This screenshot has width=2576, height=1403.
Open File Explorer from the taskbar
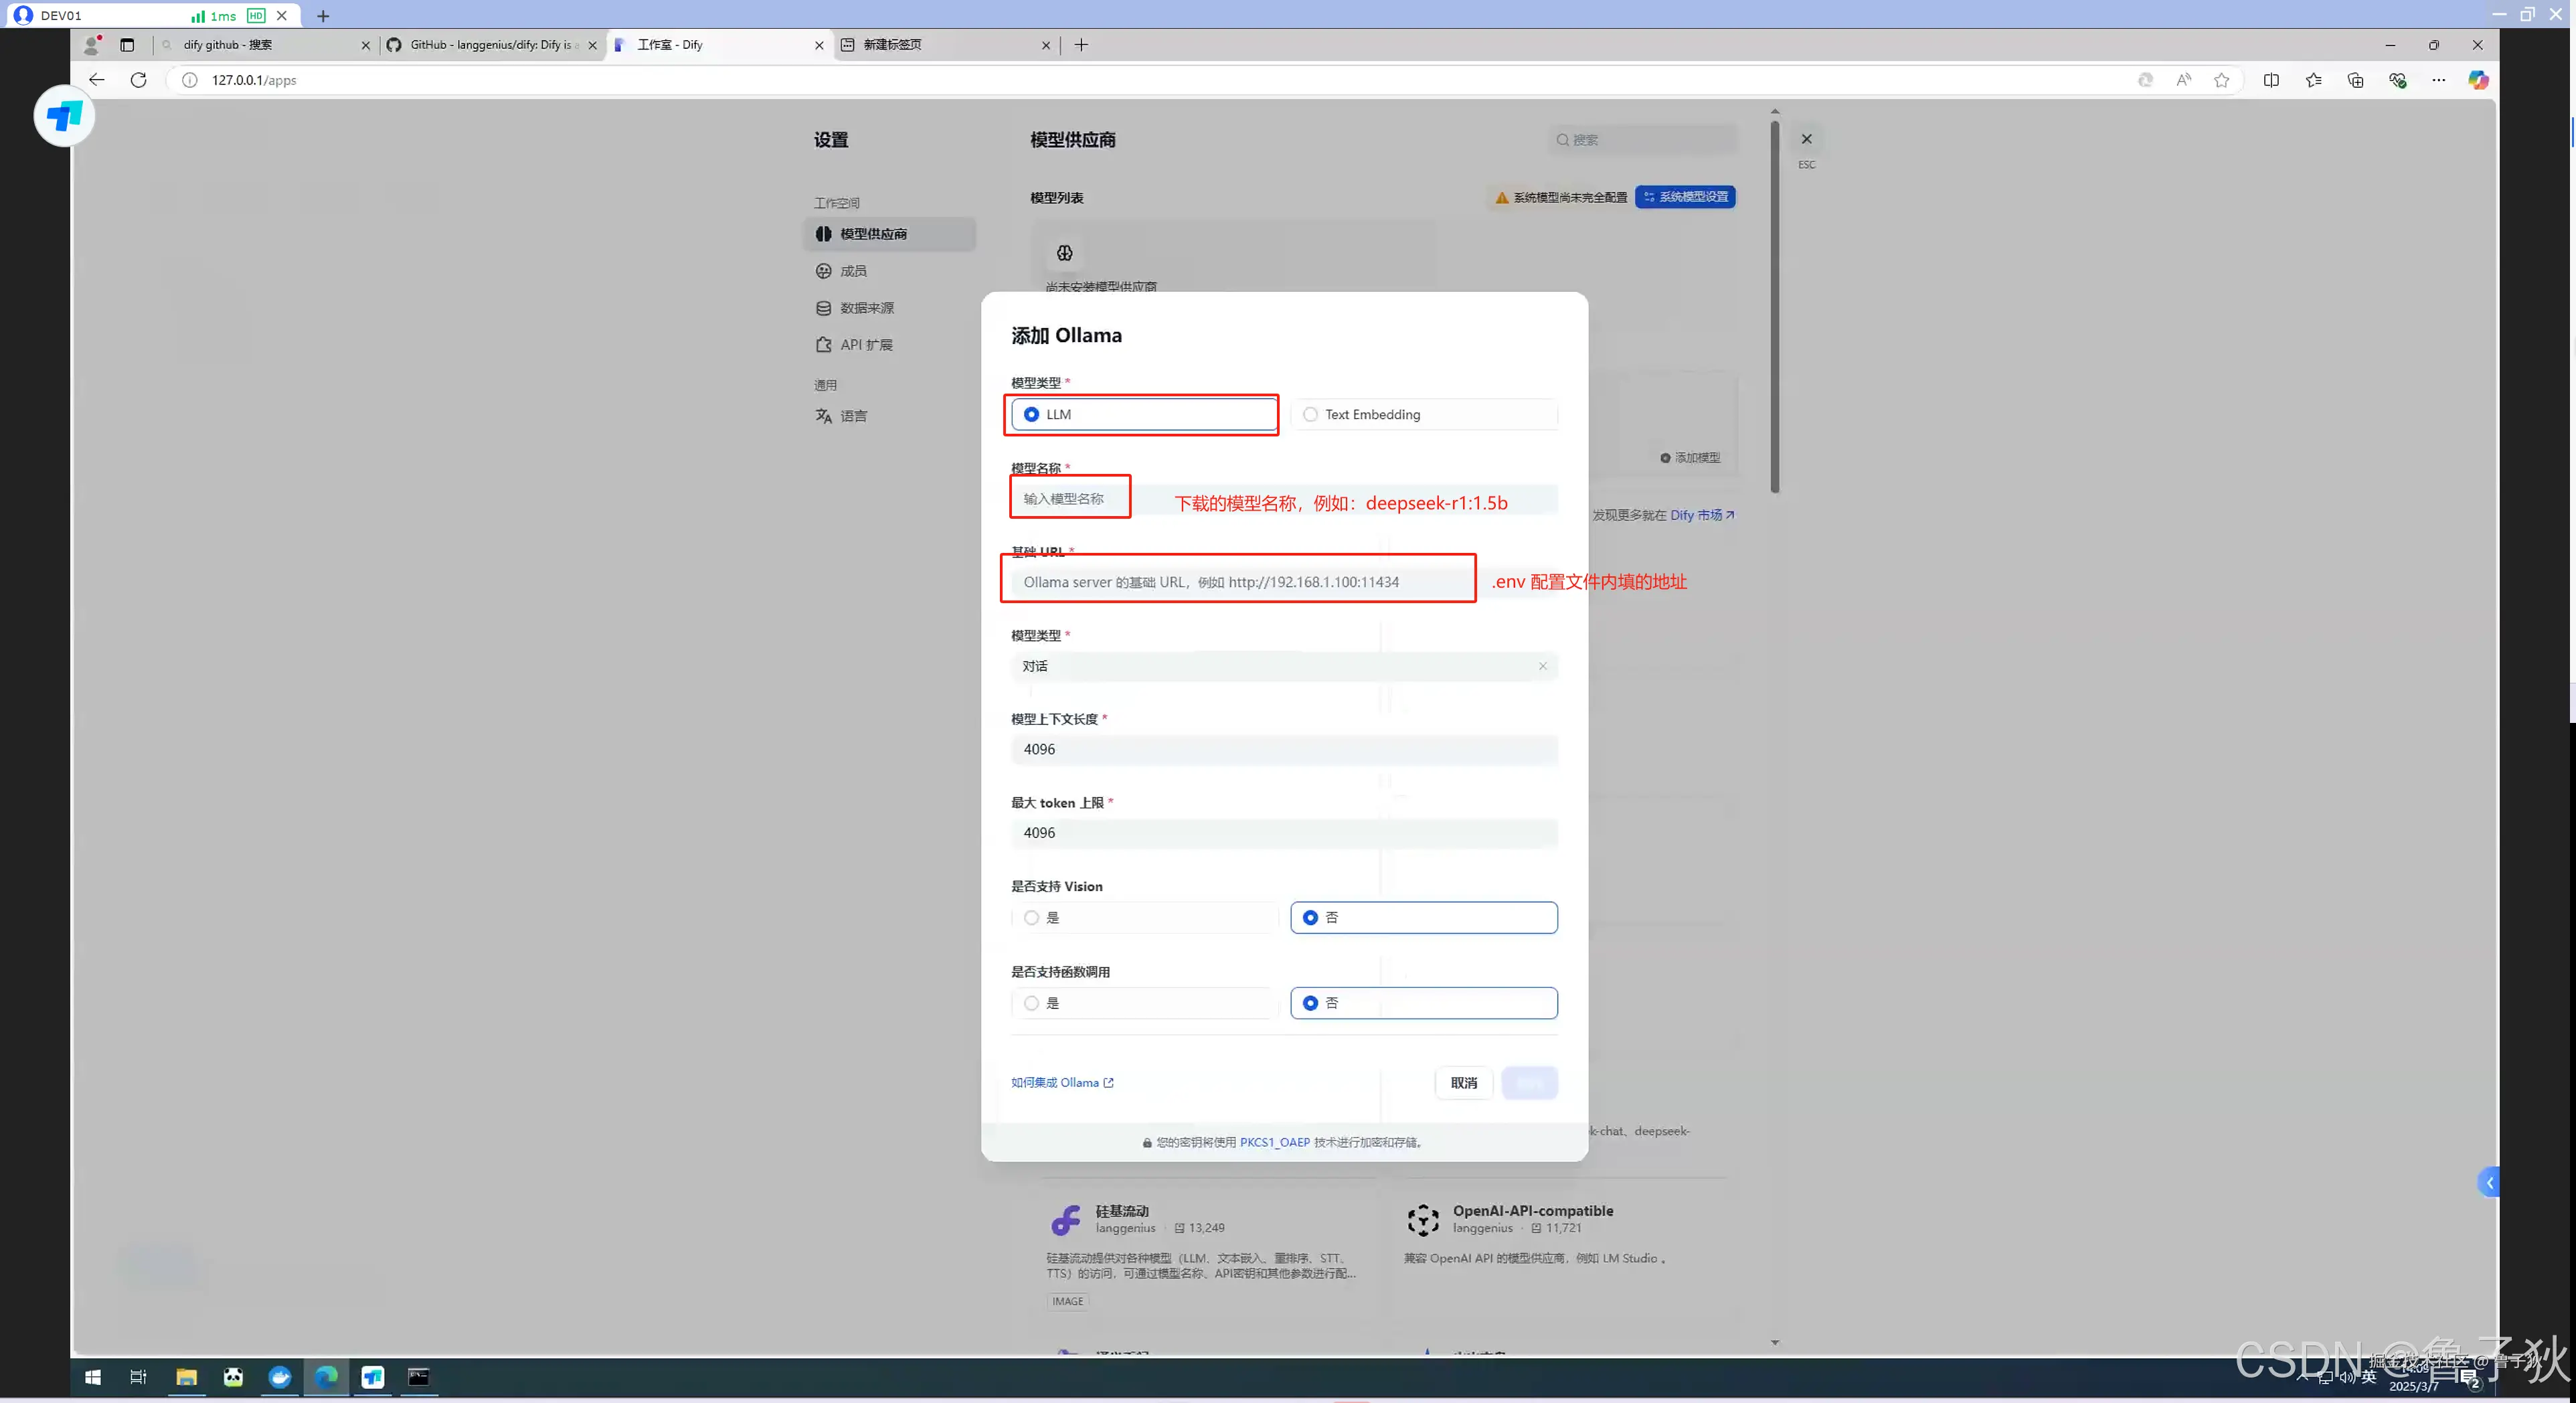186,1377
